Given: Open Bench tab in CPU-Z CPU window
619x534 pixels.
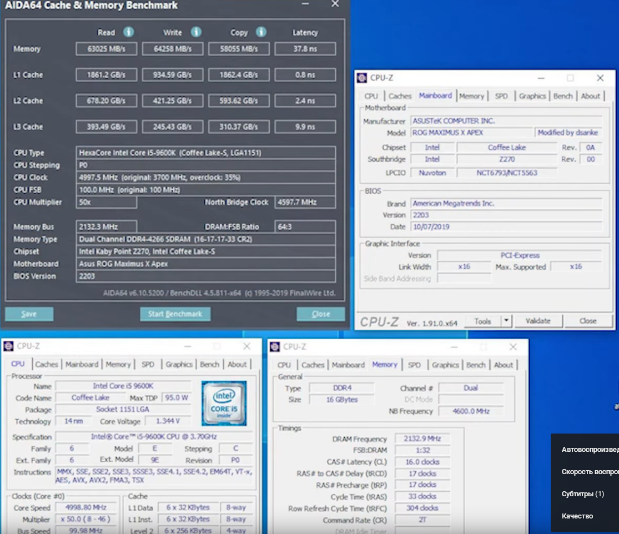Looking at the screenshot, I should tap(209, 364).
